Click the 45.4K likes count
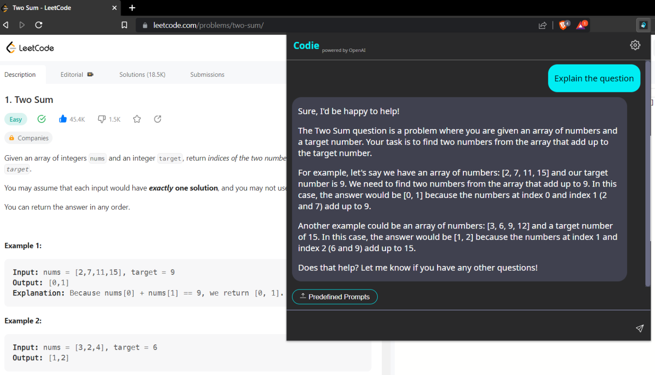The image size is (655, 375). tap(77, 119)
